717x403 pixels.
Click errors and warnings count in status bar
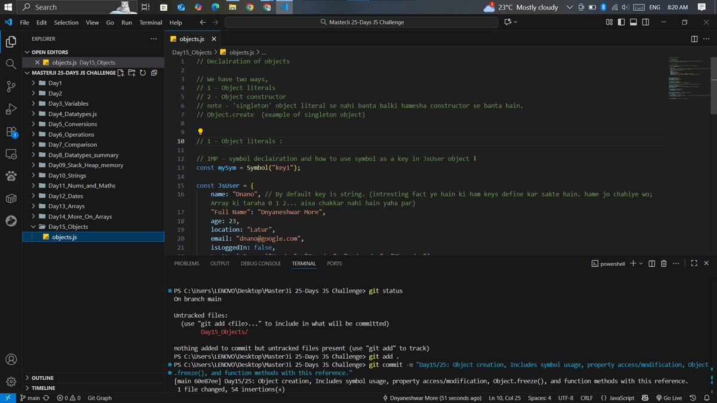(69, 398)
